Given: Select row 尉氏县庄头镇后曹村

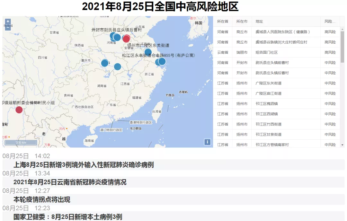Looking at the screenshot, I should coord(276,73).
